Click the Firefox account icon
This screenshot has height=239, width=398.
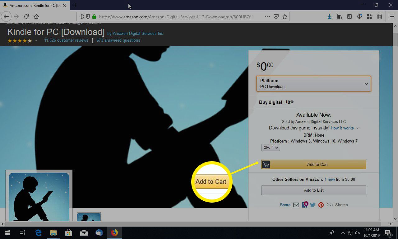[359, 16]
